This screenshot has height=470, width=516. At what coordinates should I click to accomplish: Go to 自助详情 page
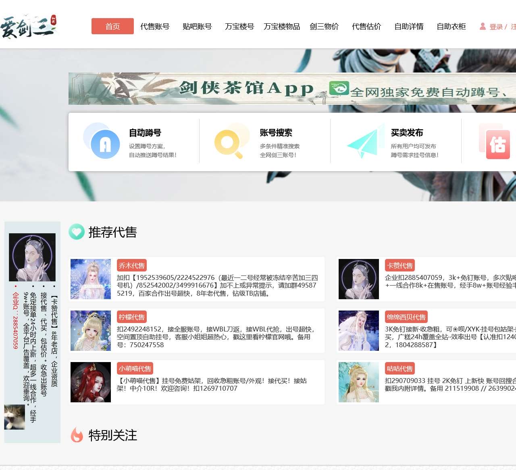(x=409, y=27)
